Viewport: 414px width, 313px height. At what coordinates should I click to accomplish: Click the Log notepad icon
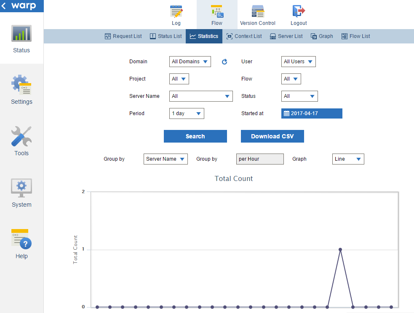pyautogui.click(x=176, y=11)
